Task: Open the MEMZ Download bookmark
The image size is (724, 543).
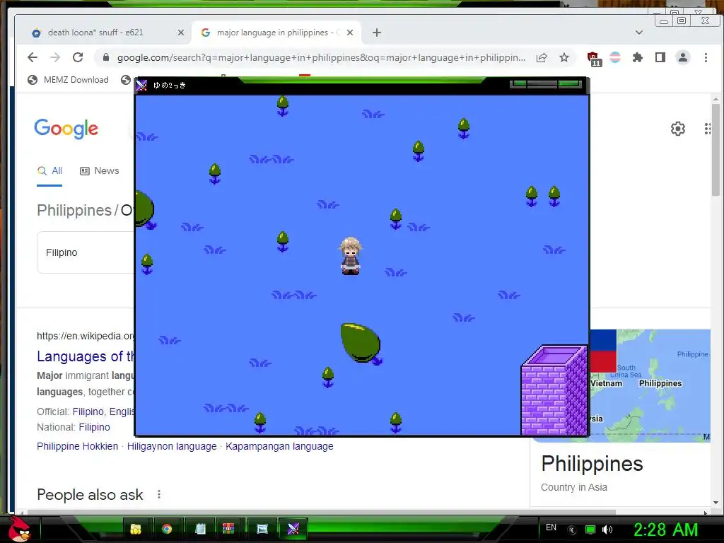Action: (68, 80)
